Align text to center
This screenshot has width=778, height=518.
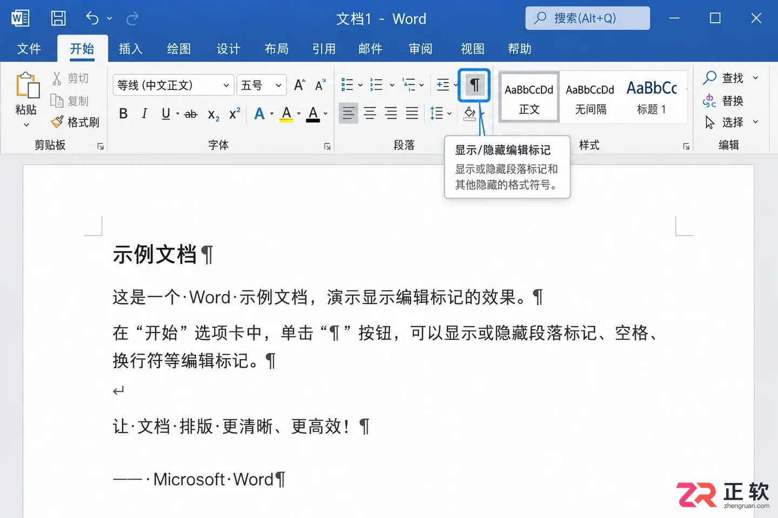point(370,113)
